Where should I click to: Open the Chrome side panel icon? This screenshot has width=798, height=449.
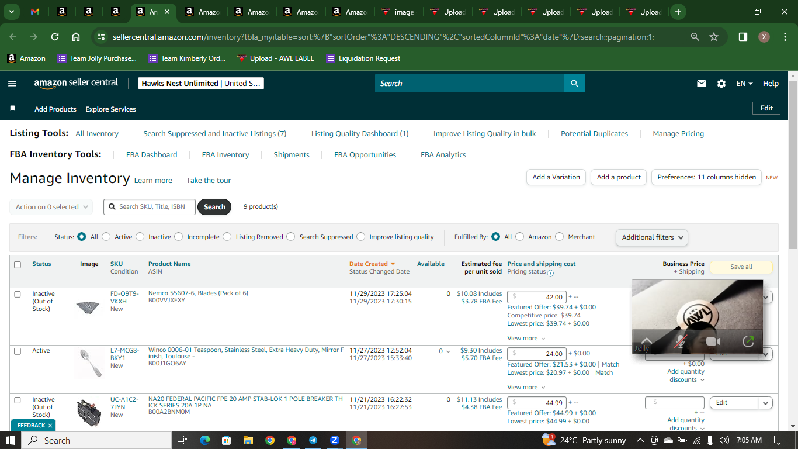click(x=743, y=37)
